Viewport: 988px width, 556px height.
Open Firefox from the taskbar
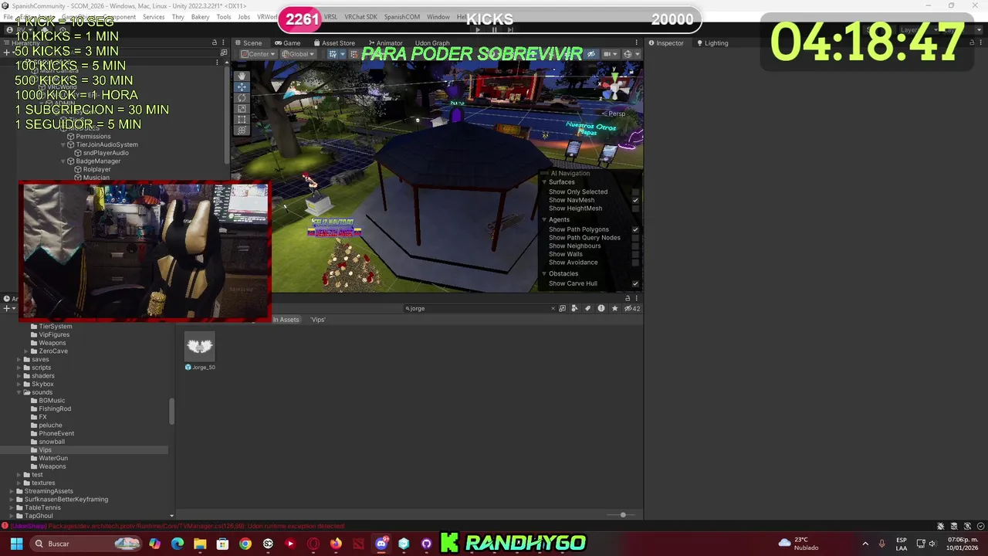pos(335,544)
